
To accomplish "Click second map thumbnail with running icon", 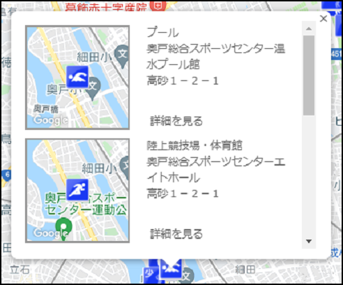I will click(x=77, y=191).
